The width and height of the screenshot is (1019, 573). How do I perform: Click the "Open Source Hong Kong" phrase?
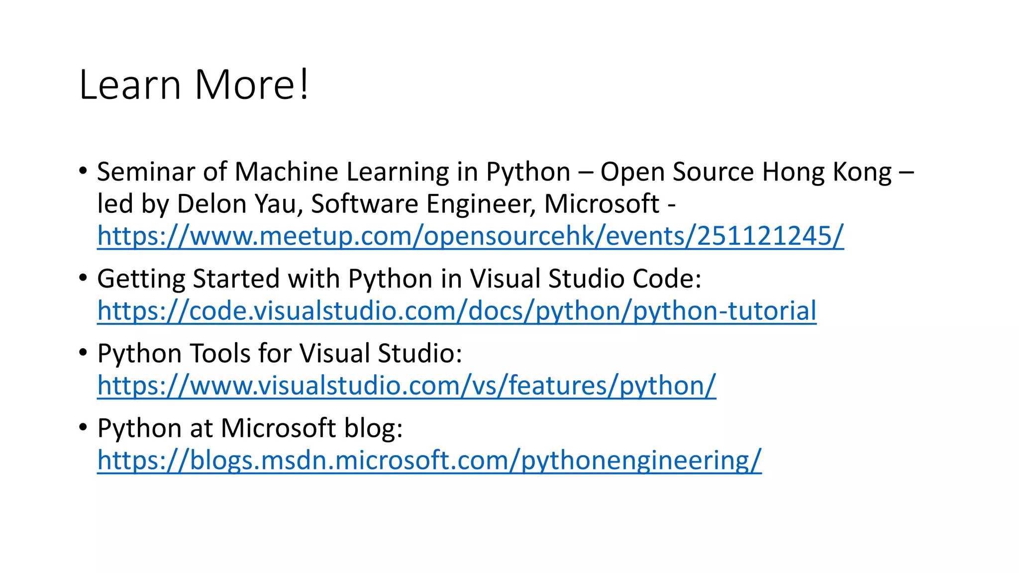click(x=745, y=172)
